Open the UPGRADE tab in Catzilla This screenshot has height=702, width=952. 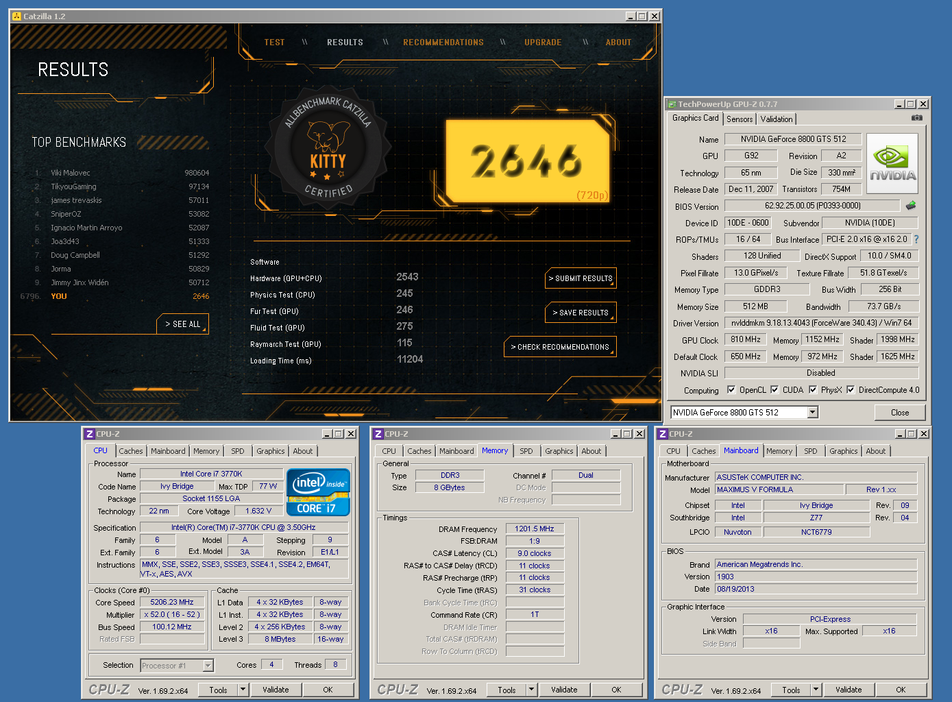543,43
